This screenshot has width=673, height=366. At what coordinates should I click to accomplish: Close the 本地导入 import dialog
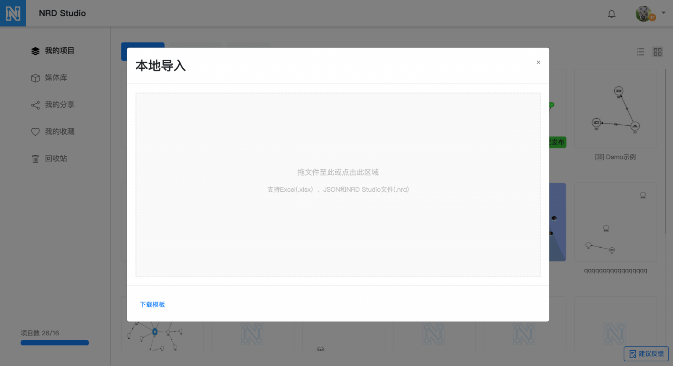click(538, 62)
